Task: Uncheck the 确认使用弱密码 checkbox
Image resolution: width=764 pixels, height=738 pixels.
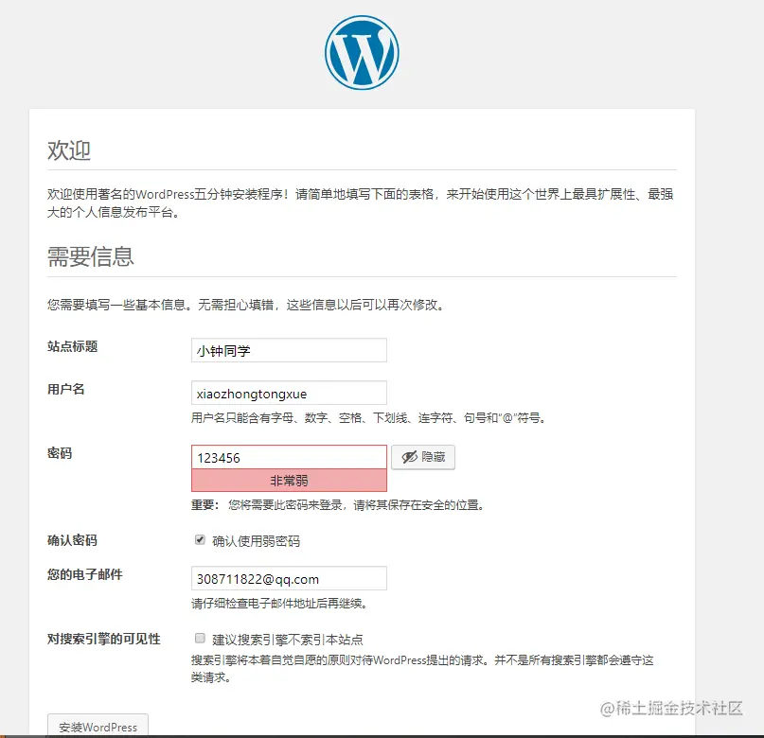Action: [200, 539]
